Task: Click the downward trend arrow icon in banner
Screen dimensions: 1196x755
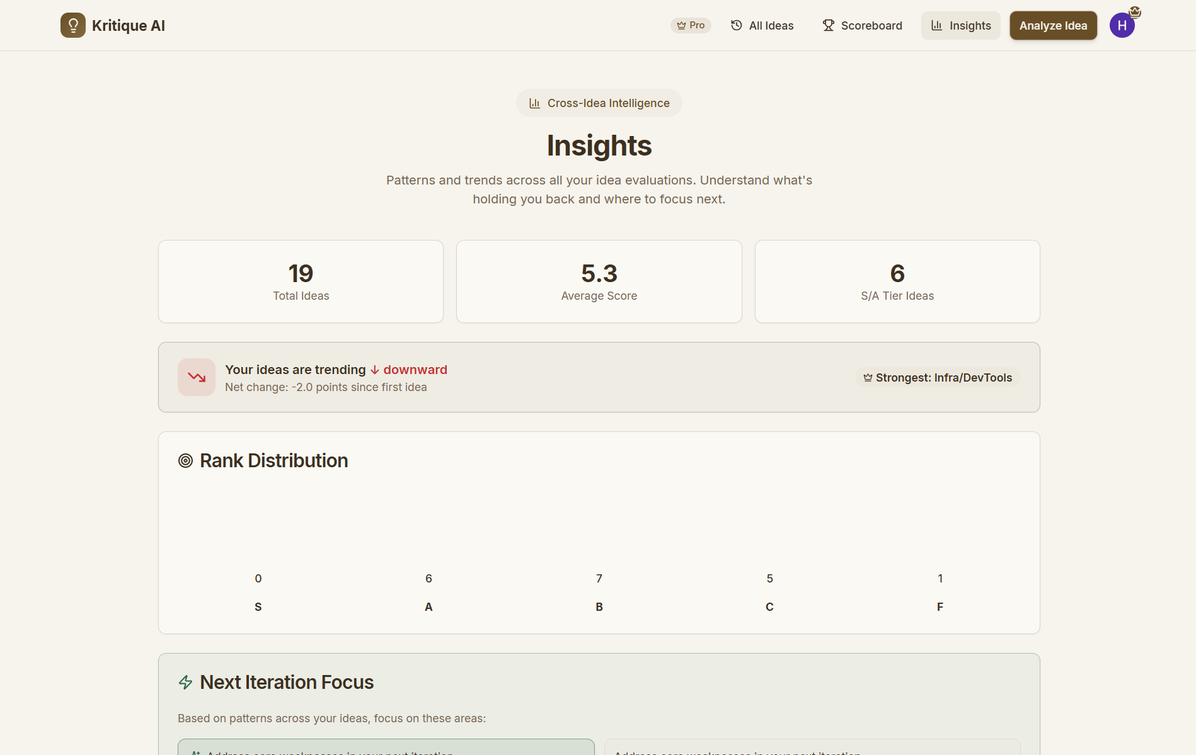Action: [196, 377]
